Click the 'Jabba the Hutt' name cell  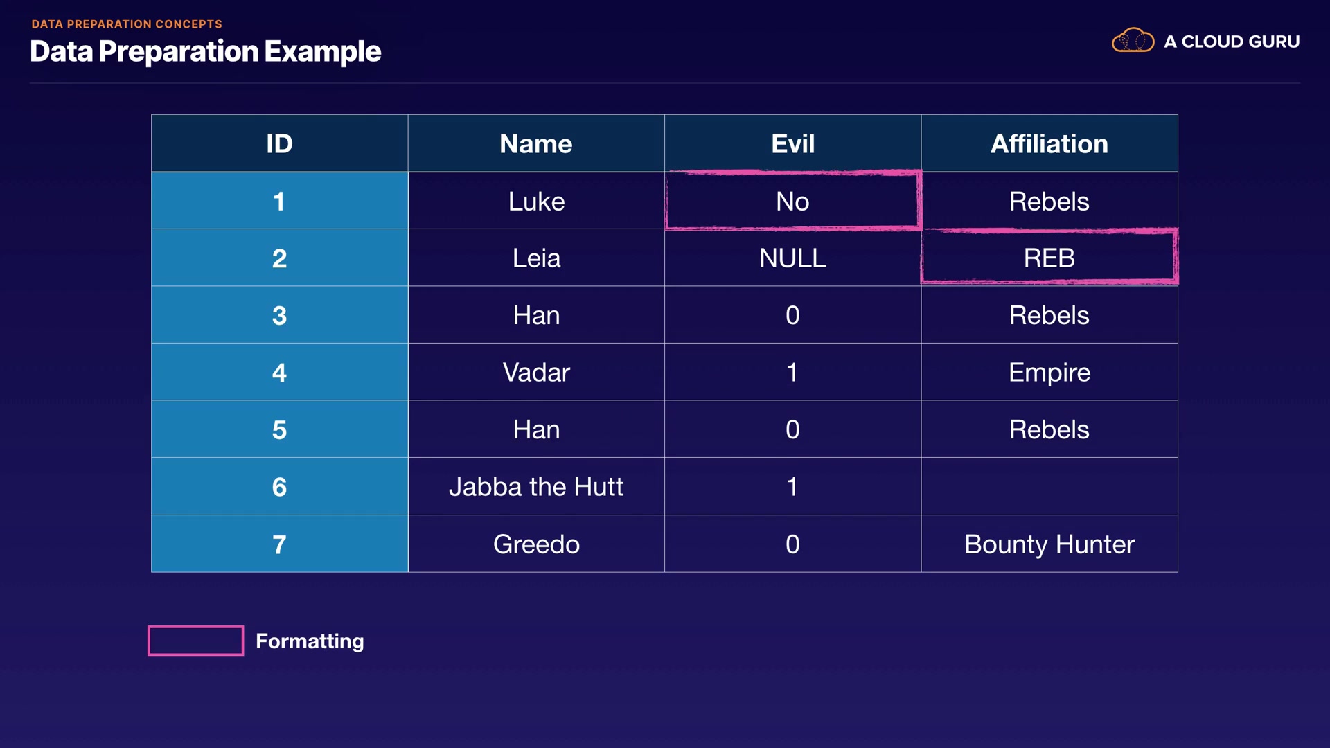(x=535, y=486)
